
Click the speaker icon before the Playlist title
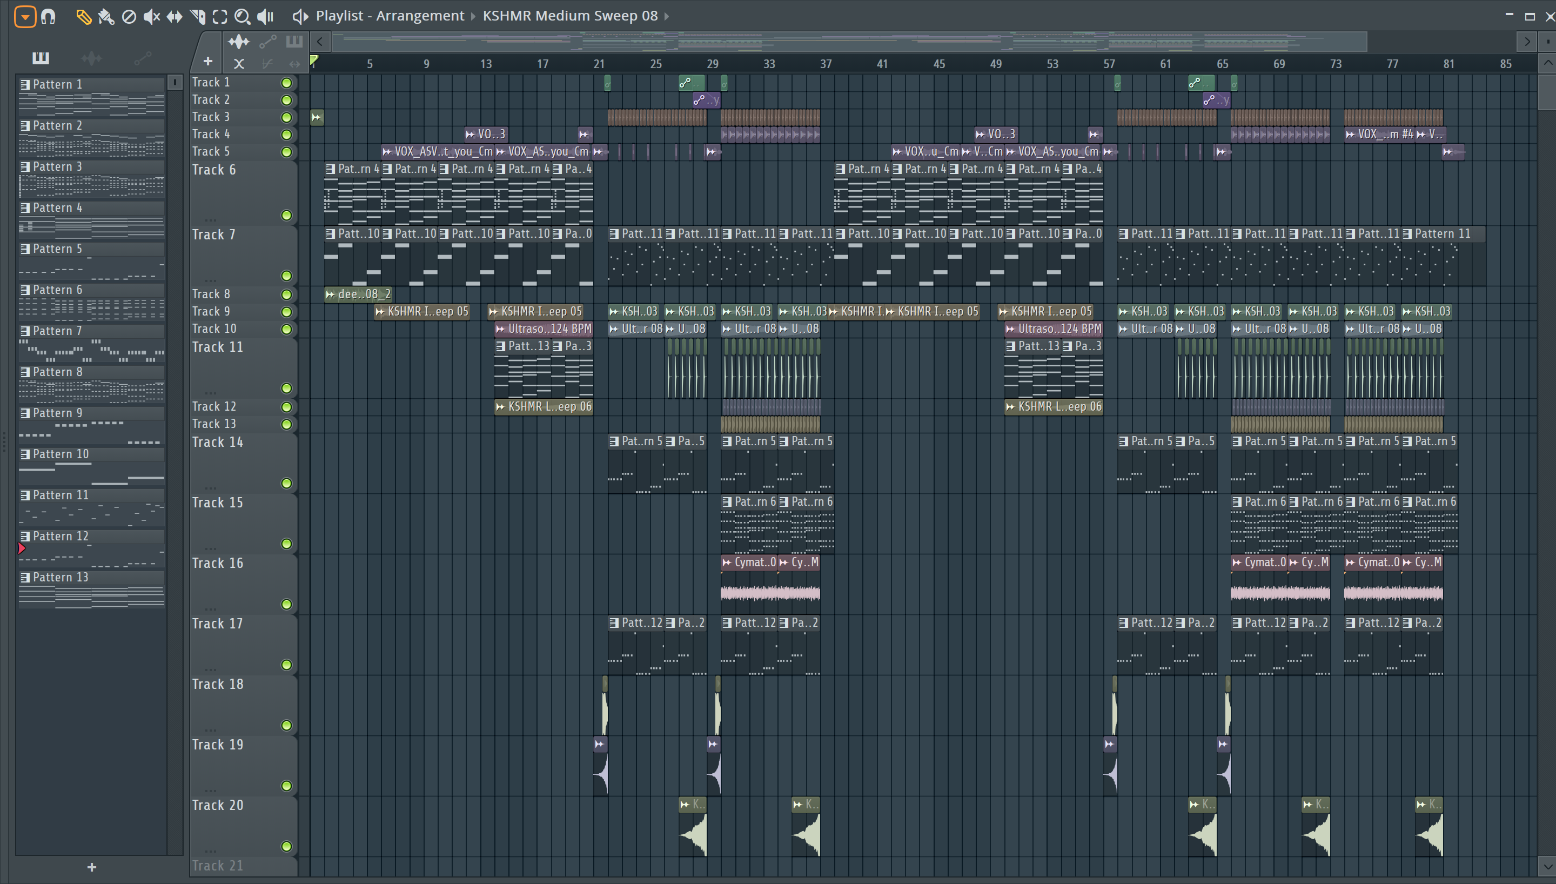(300, 16)
